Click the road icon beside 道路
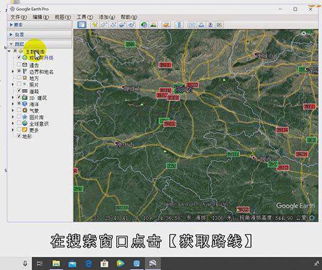 (x=25, y=91)
